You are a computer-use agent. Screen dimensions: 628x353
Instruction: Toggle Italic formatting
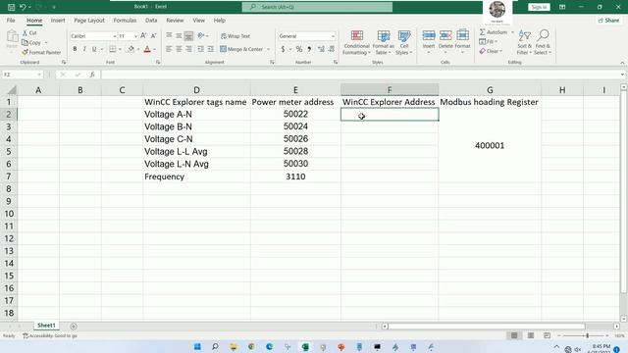click(84, 49)
